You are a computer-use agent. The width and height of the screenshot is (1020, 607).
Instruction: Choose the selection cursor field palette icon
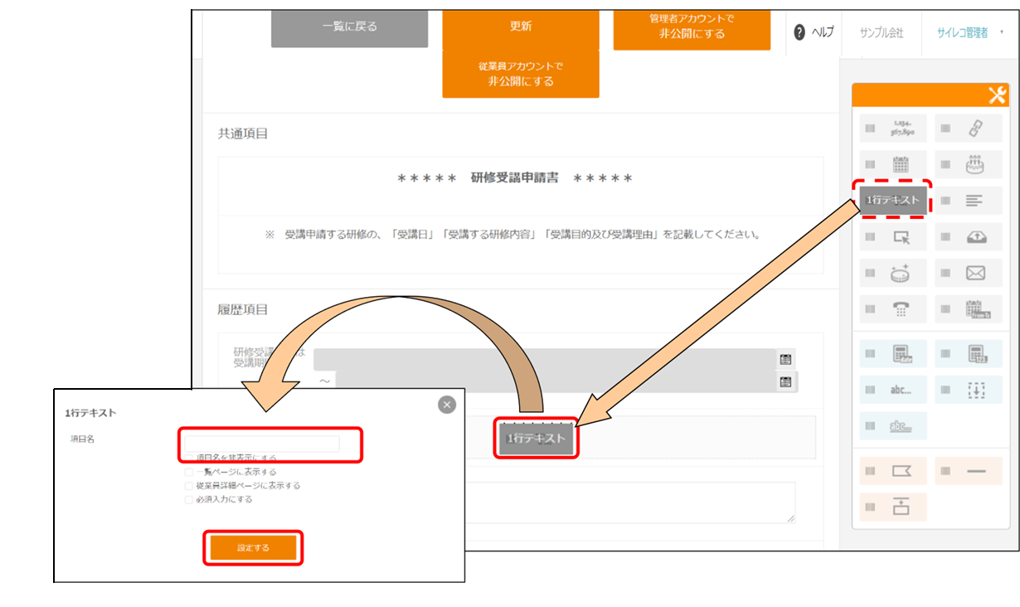click(901, 237)
